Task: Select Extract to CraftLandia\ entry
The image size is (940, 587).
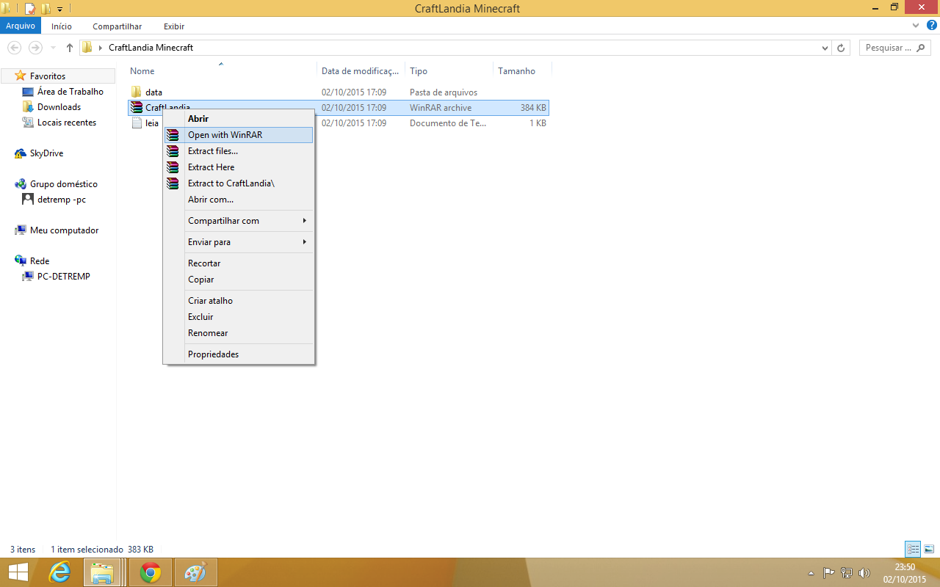Action: click(239, 183)
